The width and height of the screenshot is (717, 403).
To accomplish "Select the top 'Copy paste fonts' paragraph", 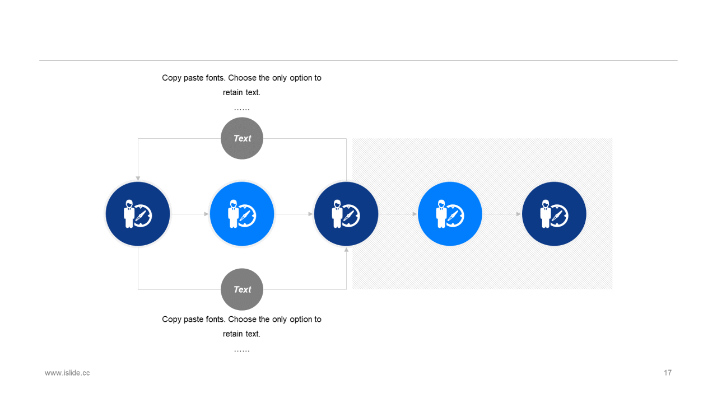I will (x=242, y=92).
